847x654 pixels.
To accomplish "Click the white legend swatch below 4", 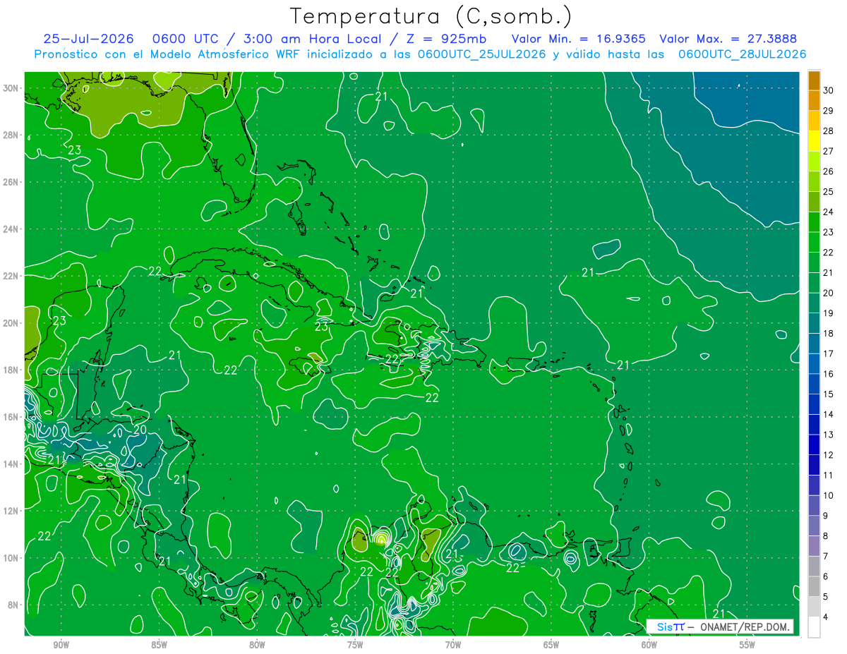I will 814,626.
